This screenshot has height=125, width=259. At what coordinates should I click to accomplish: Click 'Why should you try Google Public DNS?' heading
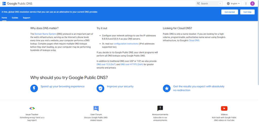(x=69, y=78)
